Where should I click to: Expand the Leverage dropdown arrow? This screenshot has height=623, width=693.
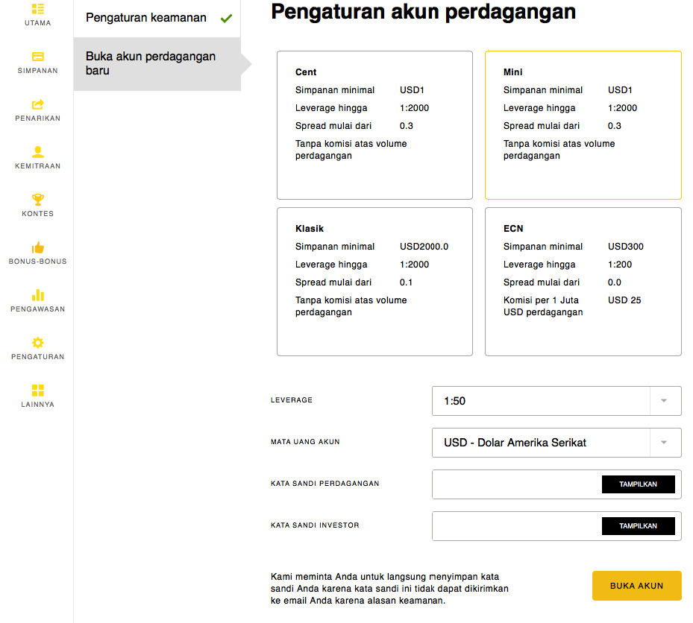pyautogui.click(x=663, y=401)
